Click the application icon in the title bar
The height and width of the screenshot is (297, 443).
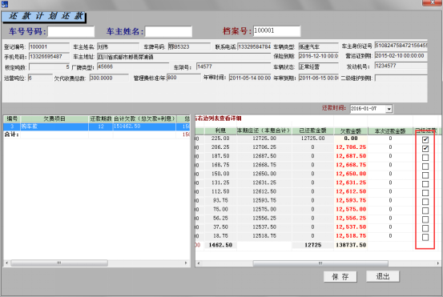tap(5, 4)
